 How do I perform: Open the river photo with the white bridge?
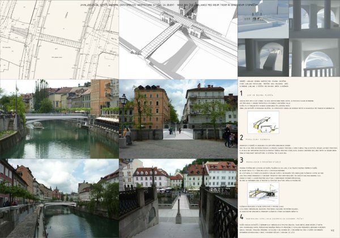point(59,119)
